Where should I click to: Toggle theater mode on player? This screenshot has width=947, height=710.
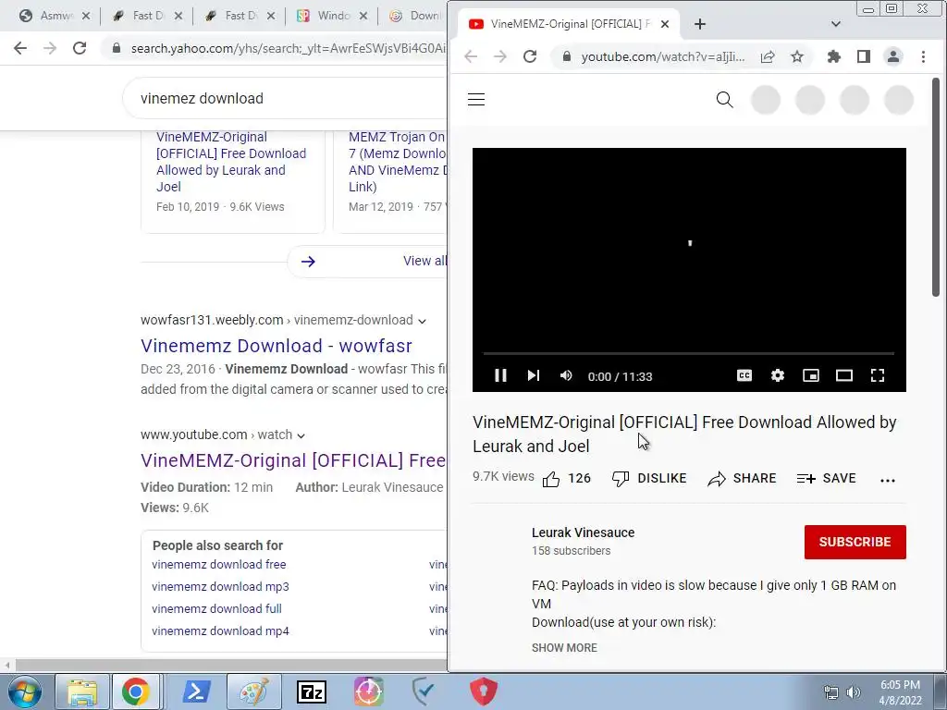(x=843, y=375)
